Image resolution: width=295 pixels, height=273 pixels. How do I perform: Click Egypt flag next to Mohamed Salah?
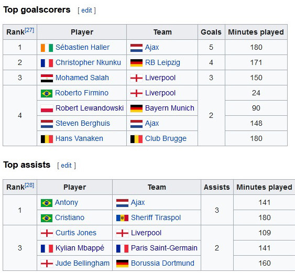(47, 78)
